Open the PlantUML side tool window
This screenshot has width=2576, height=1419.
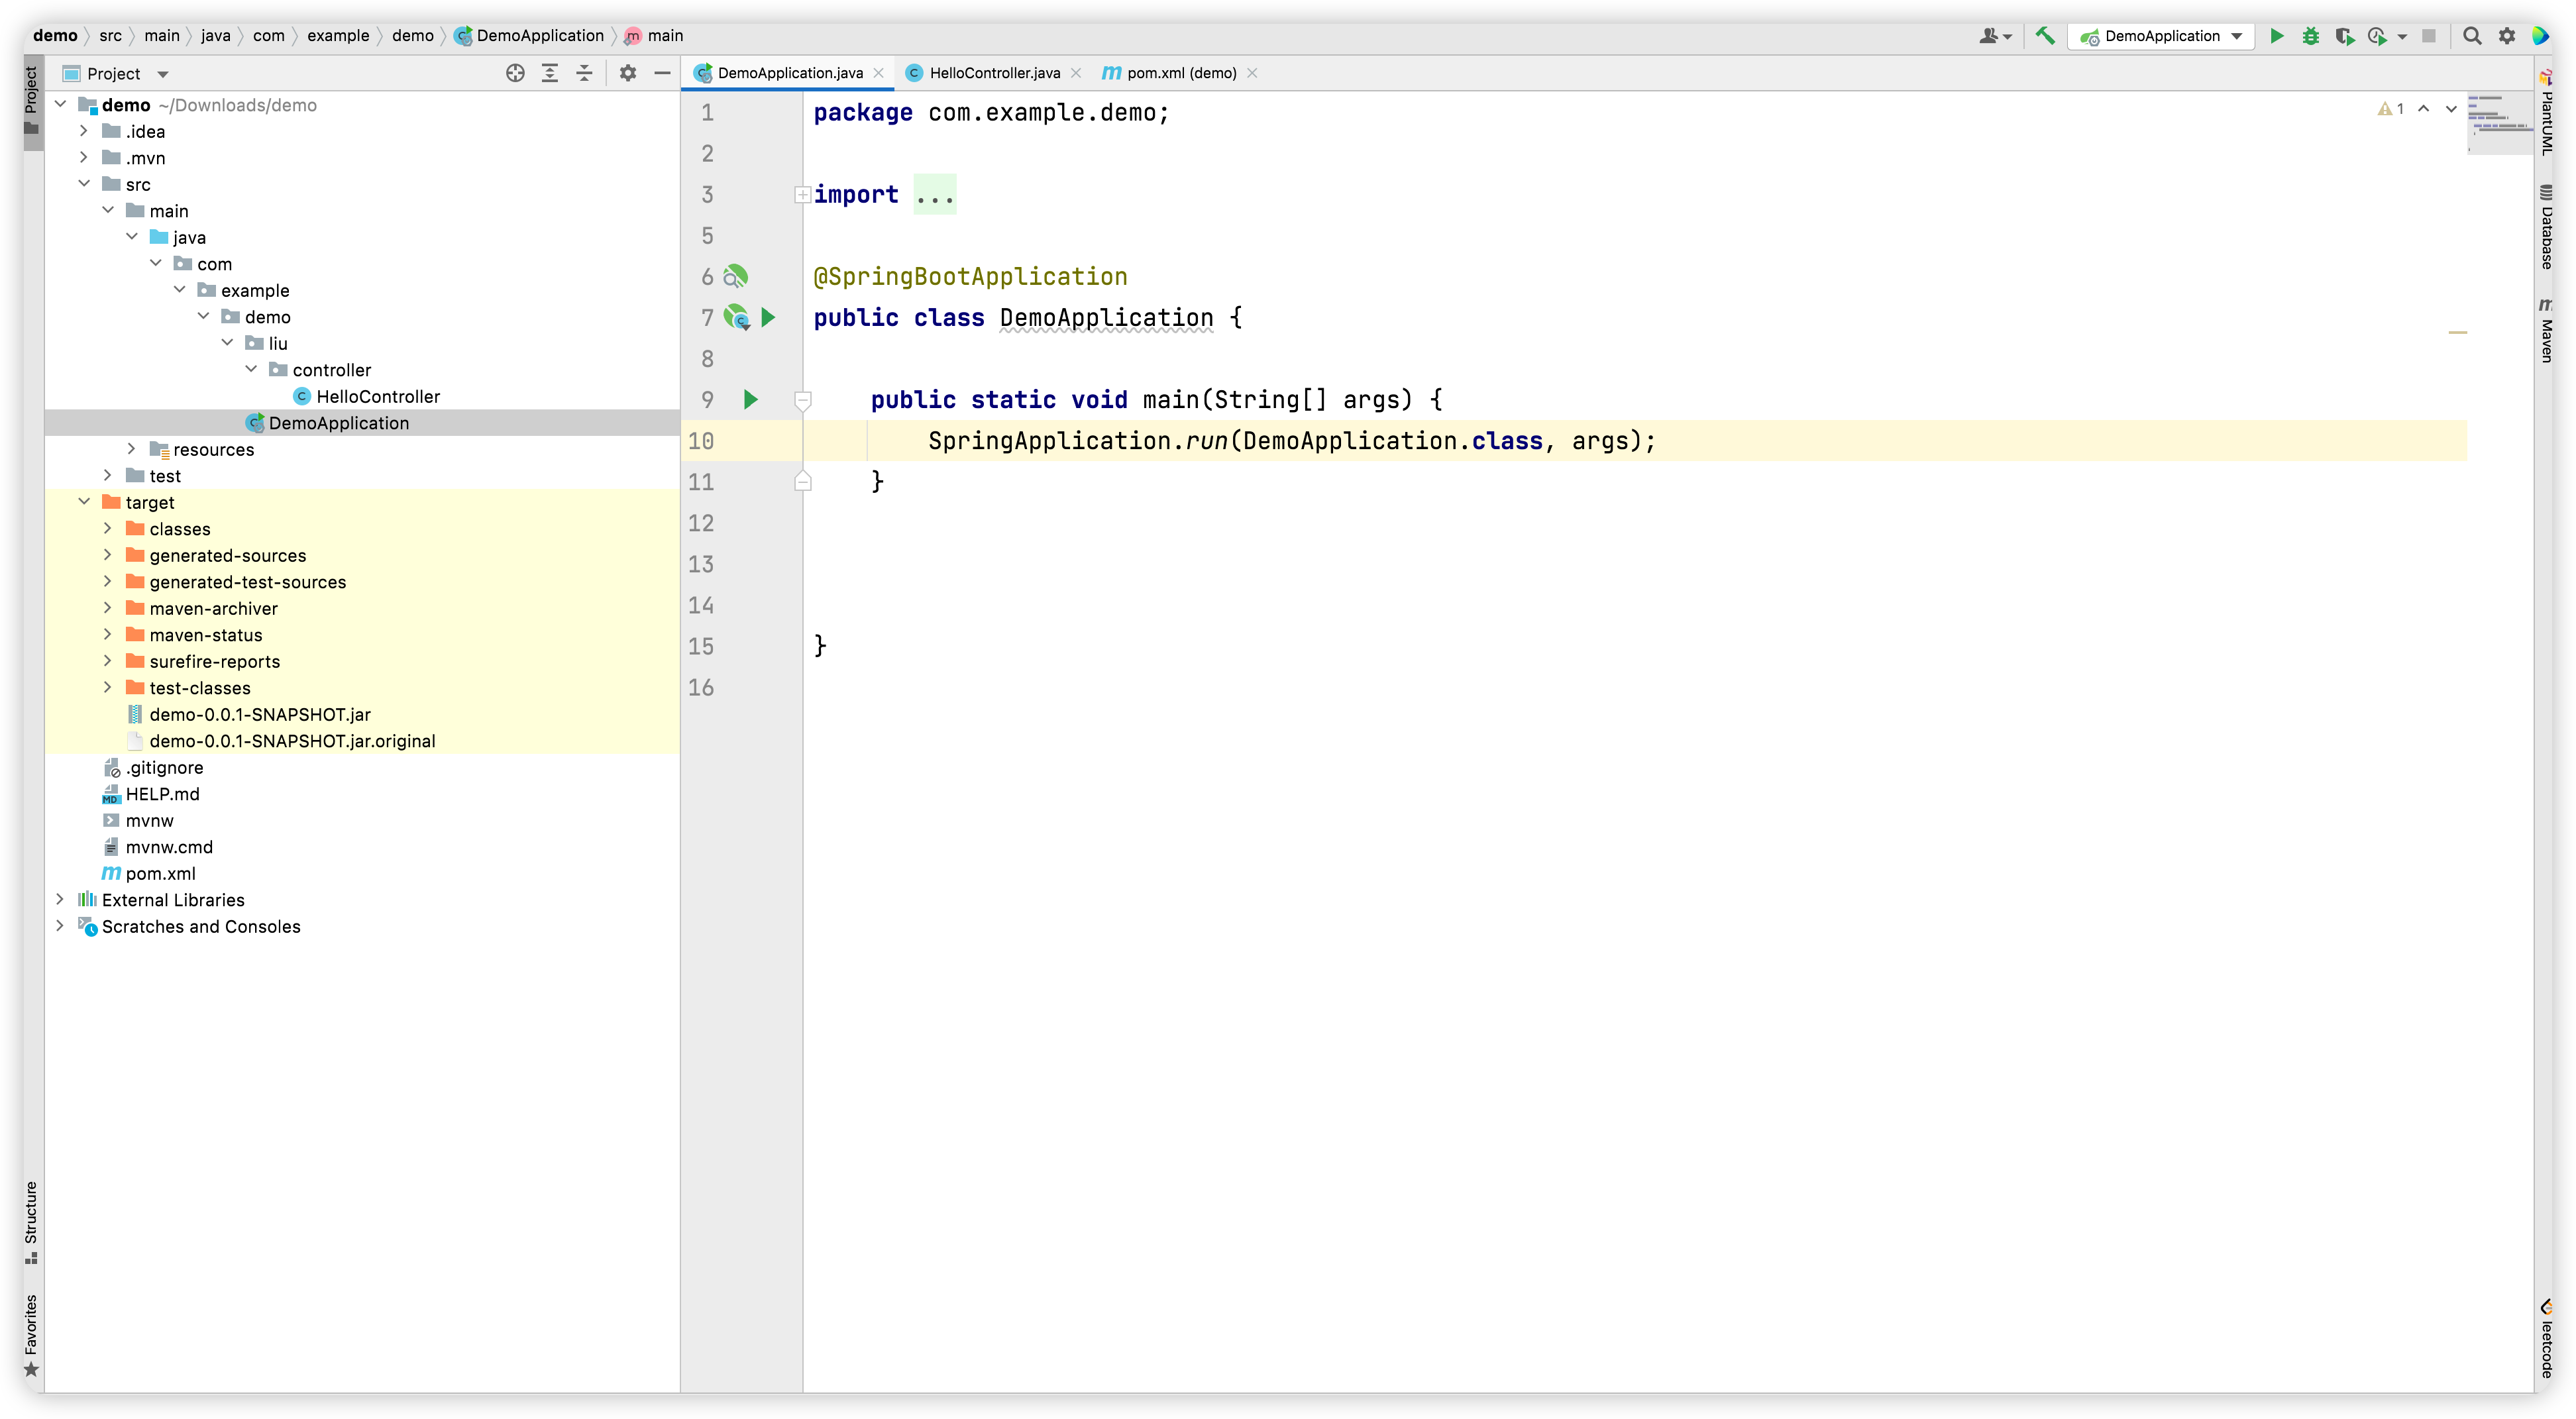point(2546,113)
